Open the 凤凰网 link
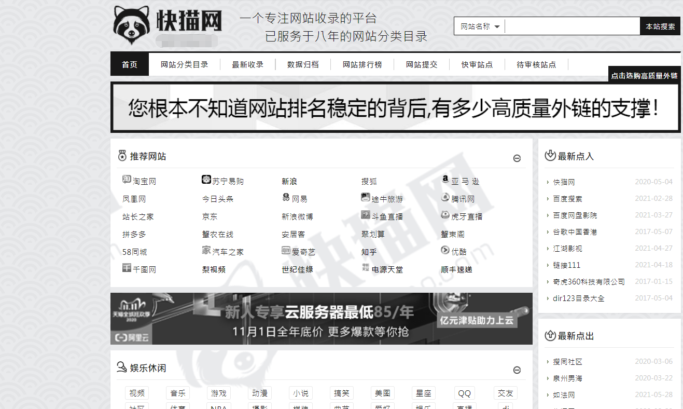The height and width of the screenshot is (409, 683). [x=134, y=199]
